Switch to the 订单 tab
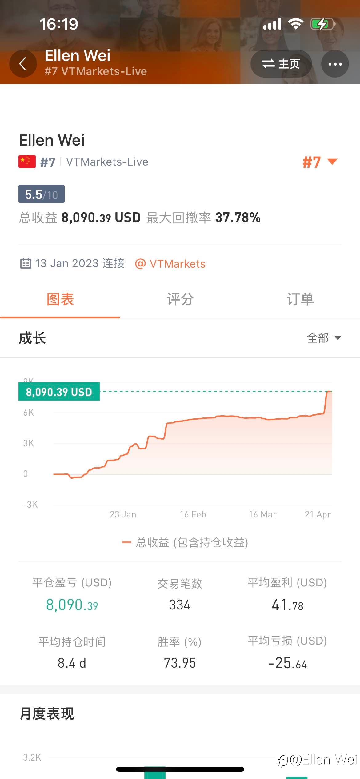The image size is (360, 779). click(300, 300)
